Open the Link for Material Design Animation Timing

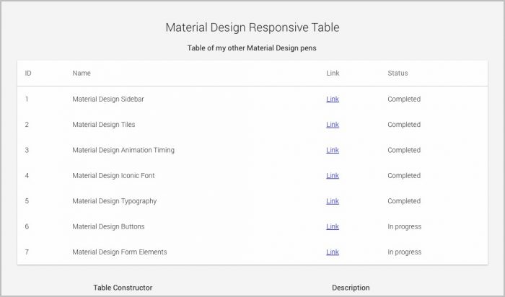[333, 150]
